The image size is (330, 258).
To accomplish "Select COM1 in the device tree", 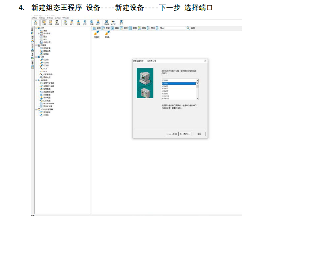I will click(46, 60).
